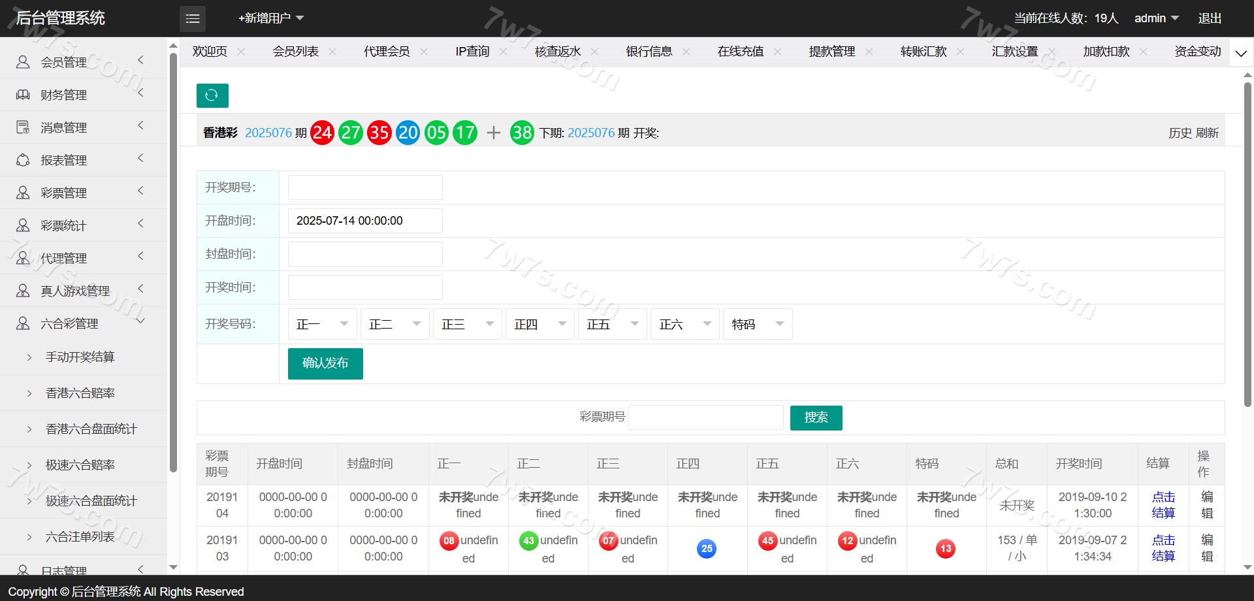The height and width of the screenshot is (601, 1254).
Task: Click the 开奖期号 input field
Action: point(365,187)
